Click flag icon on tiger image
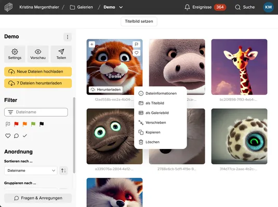278x207 pixels. pyautogui.click(x=137, y=45)
